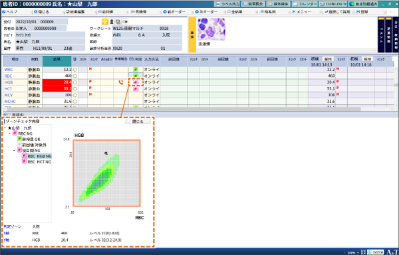Click the fit-to-screen icon in status bar
Image resolution: width=399 pixels, height=255 pixels.
[x=363, y=252]
